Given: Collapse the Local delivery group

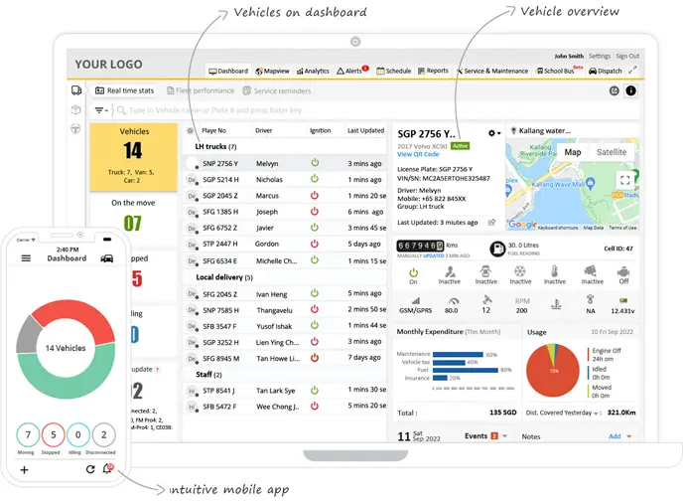Looking at the screenshot, I should point(224,277).
